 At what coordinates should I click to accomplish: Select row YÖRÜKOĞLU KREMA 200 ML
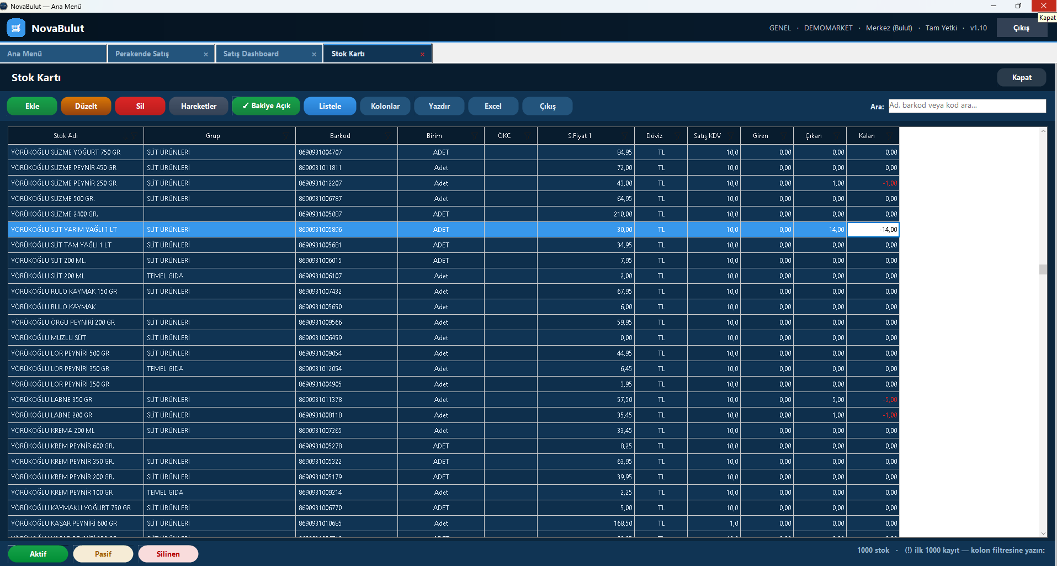click(x=454, y=430)
